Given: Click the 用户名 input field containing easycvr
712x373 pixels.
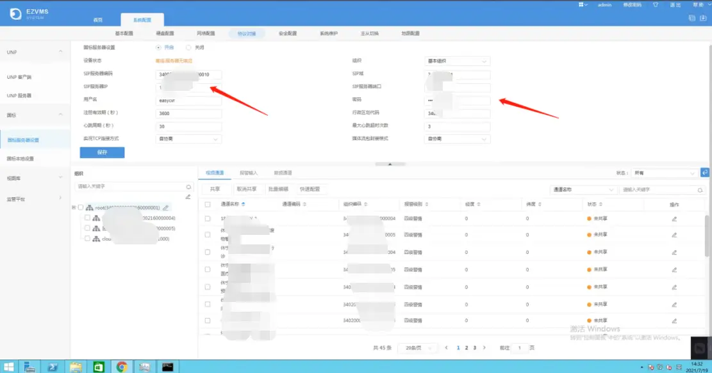Looking at the screenshot, I should point(188,100).
